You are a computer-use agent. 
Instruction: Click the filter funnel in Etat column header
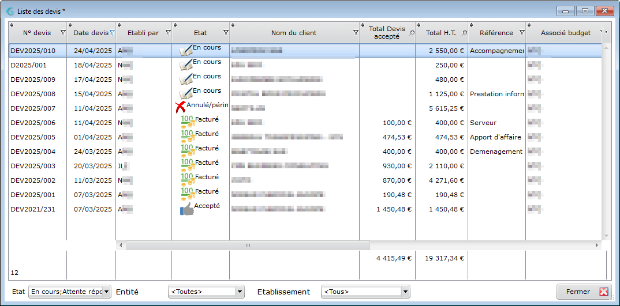(x=226, y=33)
